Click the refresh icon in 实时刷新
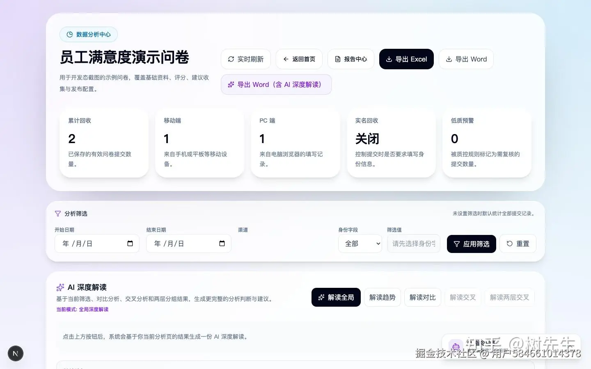 coord(231,59)
